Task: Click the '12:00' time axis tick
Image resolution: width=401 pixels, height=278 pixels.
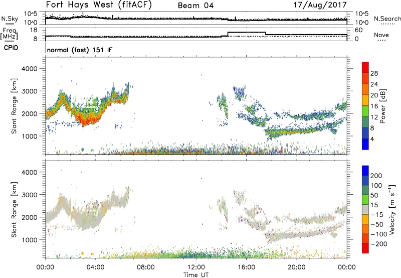Action: pos(196,267)
